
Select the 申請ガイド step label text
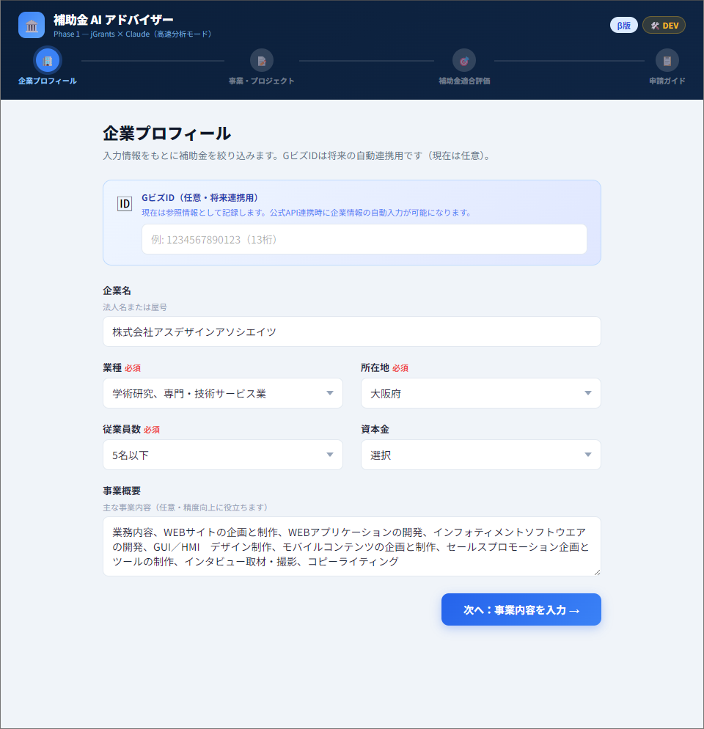pos(667,81)
